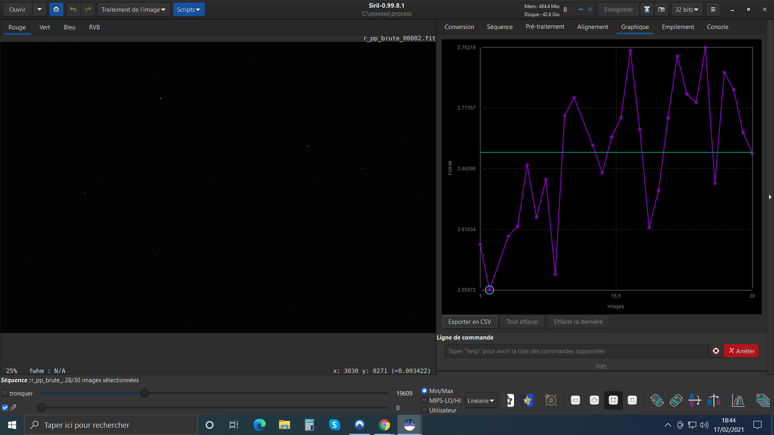Switch to the Vert channel tab
Screen dimensions: 774x435
[x=45, y=27]
